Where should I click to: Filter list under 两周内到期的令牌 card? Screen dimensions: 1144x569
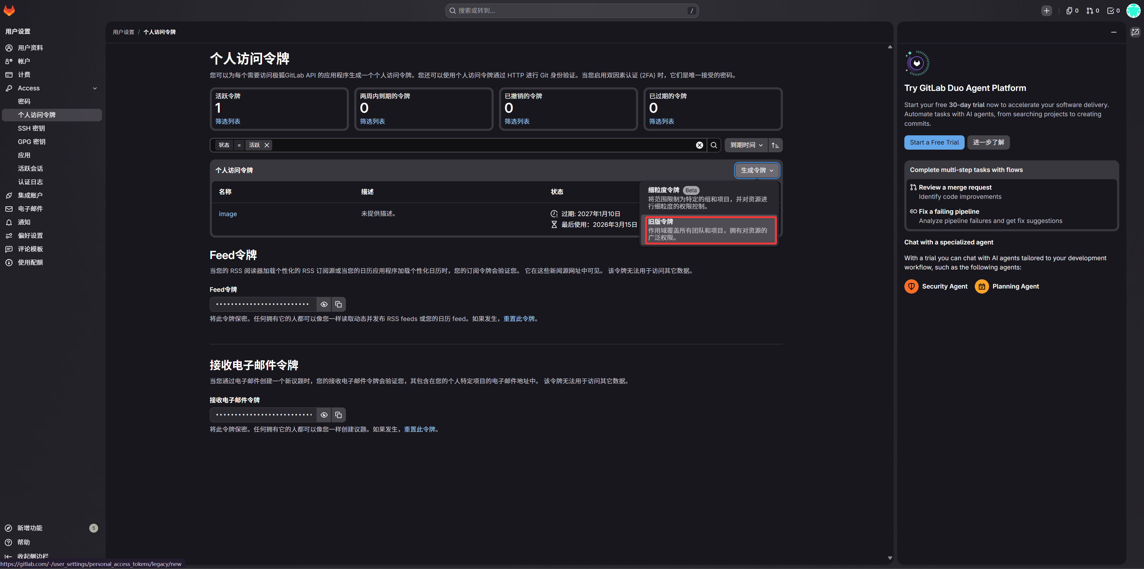tap(372, 122)
